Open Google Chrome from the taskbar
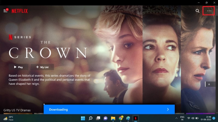The width and height of the screenshot is (218, 122). (121, 118)
